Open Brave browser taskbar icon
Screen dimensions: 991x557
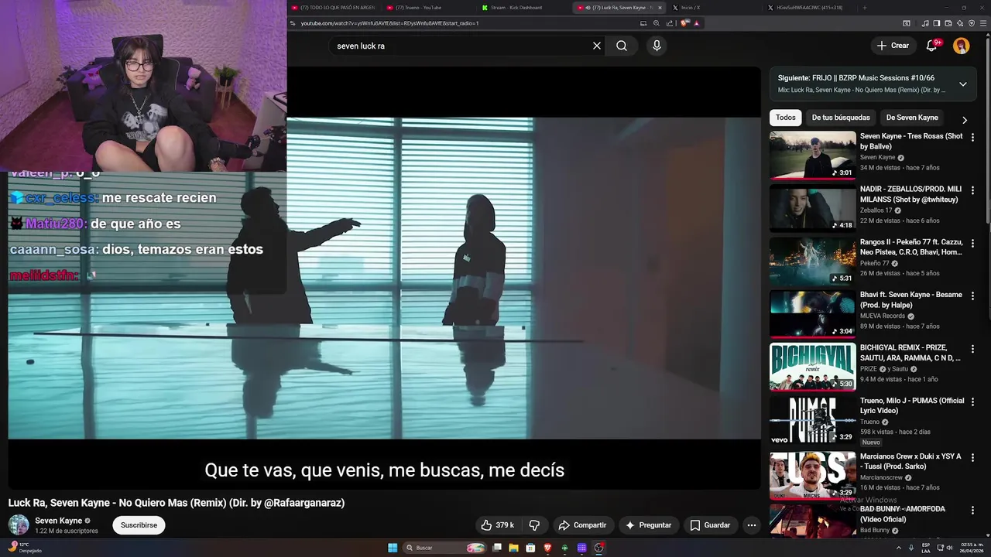coord(547,548)
